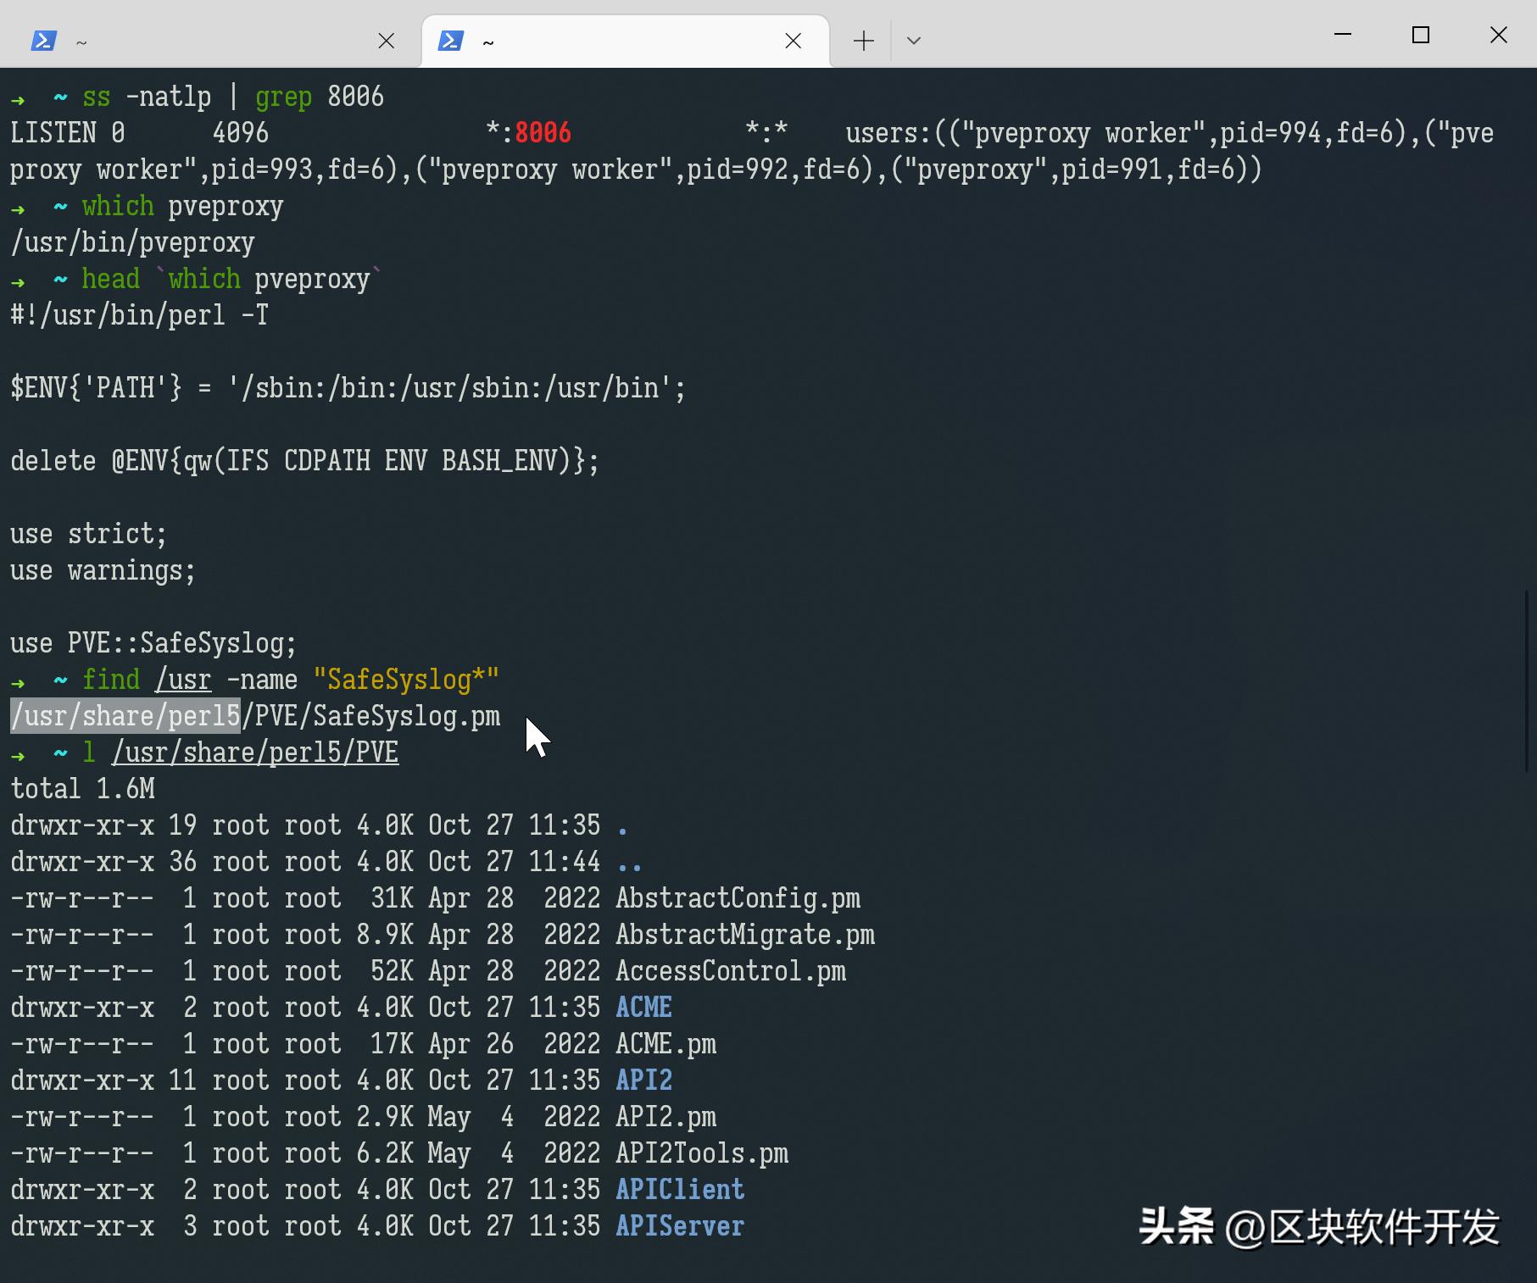Follow the /usr/share/perl5/PVE path link

click(x=255, y=752)
